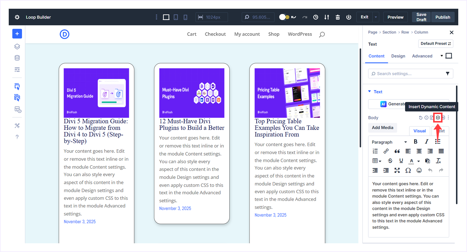Viewport: 467px width, 252px height.
Task: Open Default Preset dropdown
Action: [x=435, y=44]
